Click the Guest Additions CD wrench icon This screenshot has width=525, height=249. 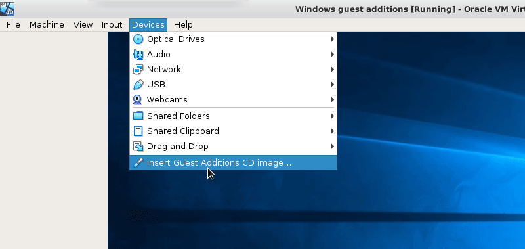[138, 163]
